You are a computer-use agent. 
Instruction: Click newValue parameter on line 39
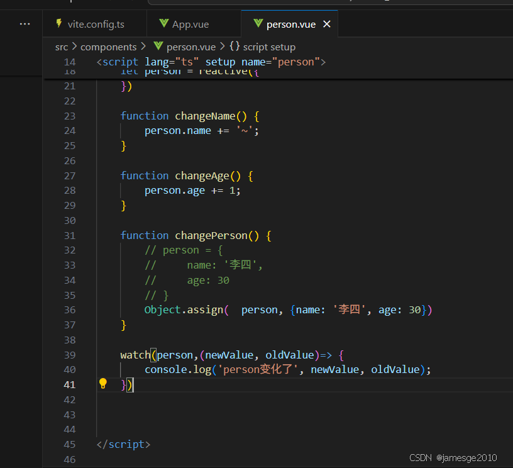229,355
